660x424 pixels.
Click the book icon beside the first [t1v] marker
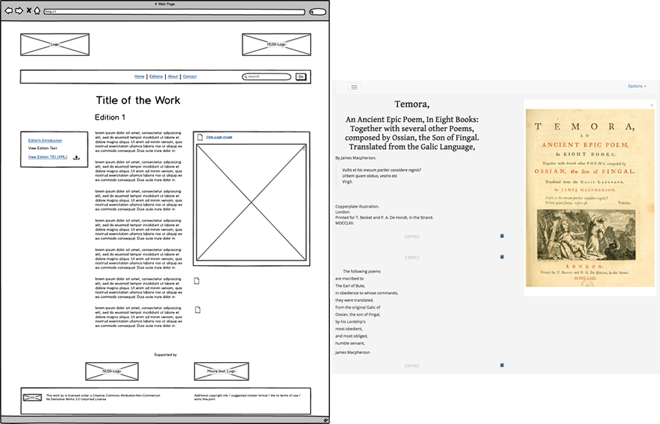click(502, 236)
